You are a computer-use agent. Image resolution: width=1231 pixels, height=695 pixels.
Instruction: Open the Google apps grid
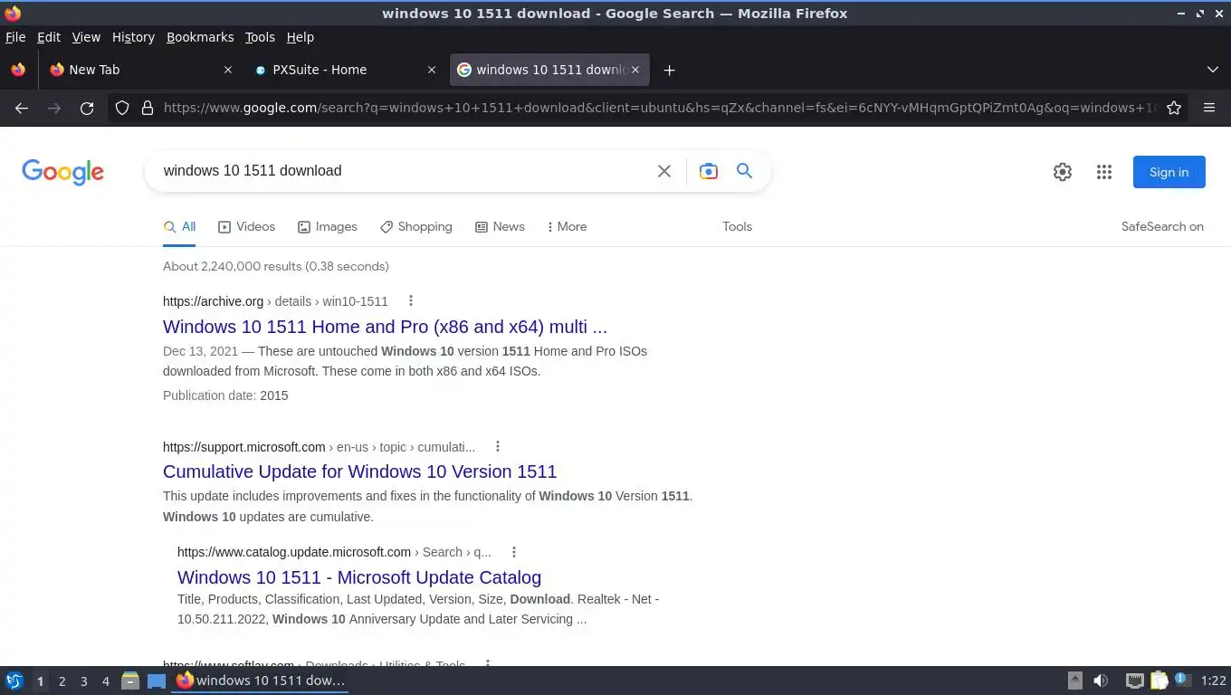[1104, 172]
